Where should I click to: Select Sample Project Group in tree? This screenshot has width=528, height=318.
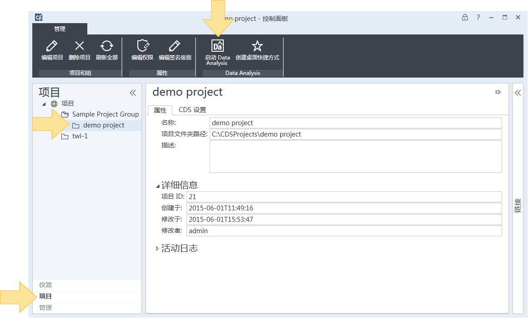pyautogui.click(x=106, y=114)
